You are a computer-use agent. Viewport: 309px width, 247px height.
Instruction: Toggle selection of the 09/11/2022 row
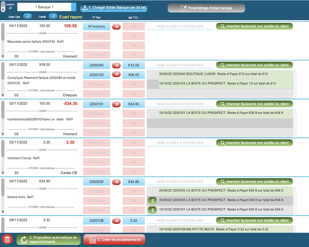click(3, 225)
